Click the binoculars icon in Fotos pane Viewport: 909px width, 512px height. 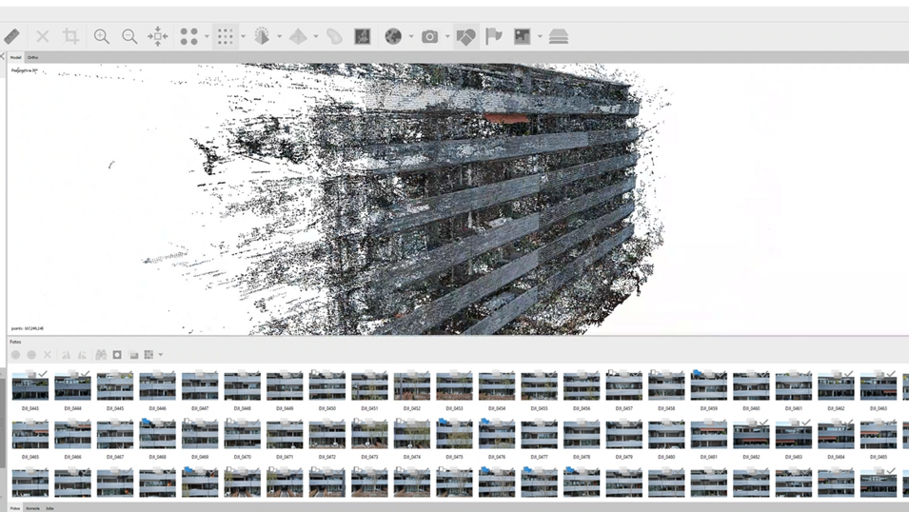coord(101,355)
